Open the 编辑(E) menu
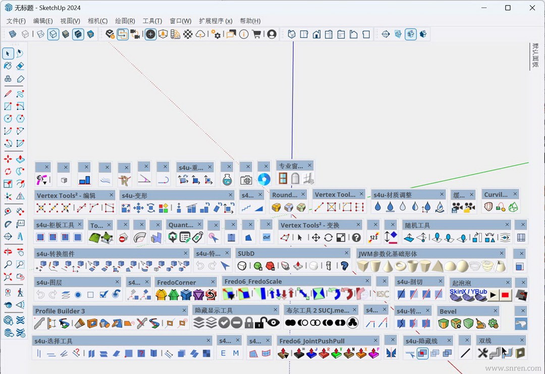 43,21
